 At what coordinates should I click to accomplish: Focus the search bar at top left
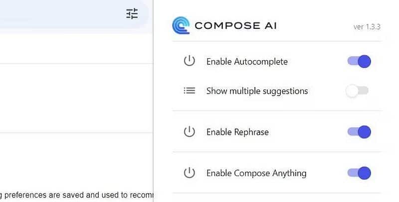60,14
